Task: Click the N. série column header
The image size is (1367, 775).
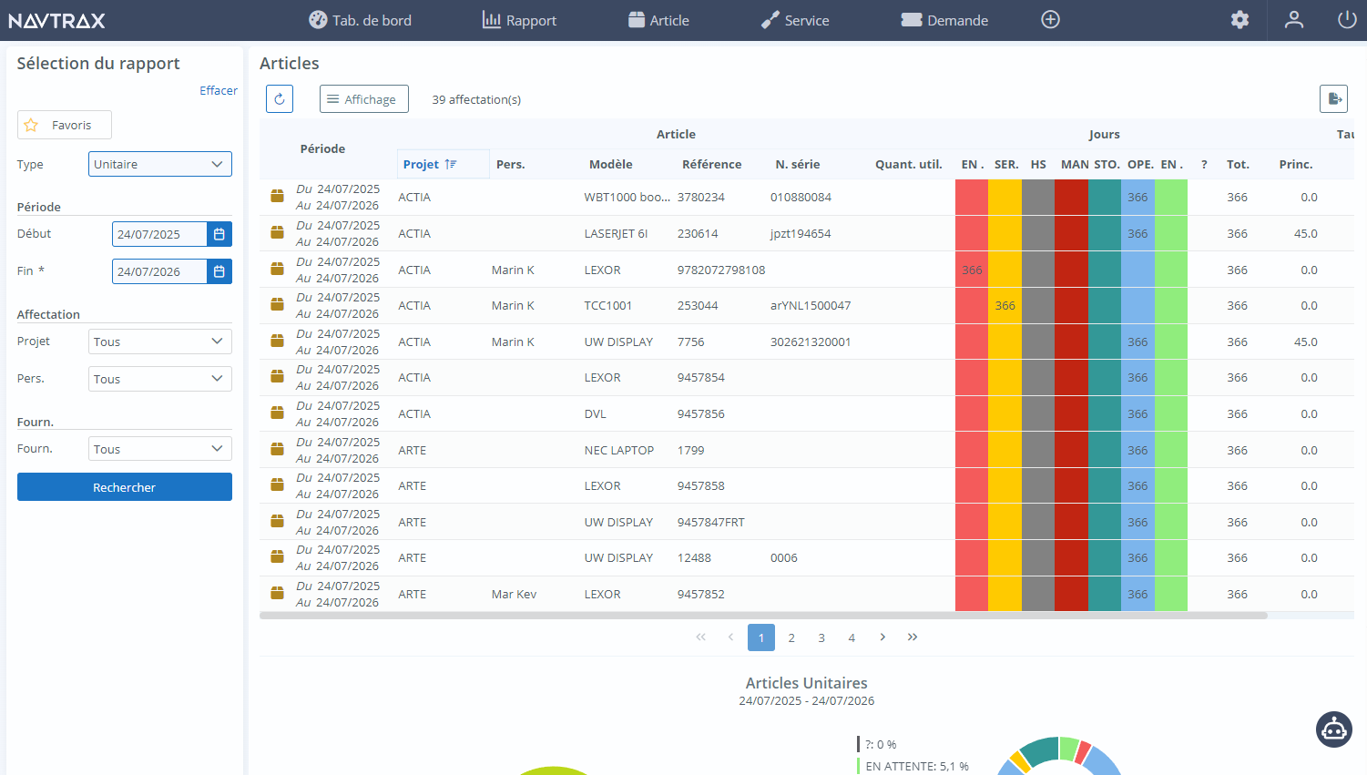Action: click(798, 164)
